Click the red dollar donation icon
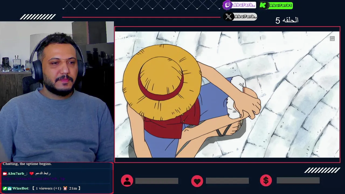This screenshot has width=345, height=194. pos(266,181)
